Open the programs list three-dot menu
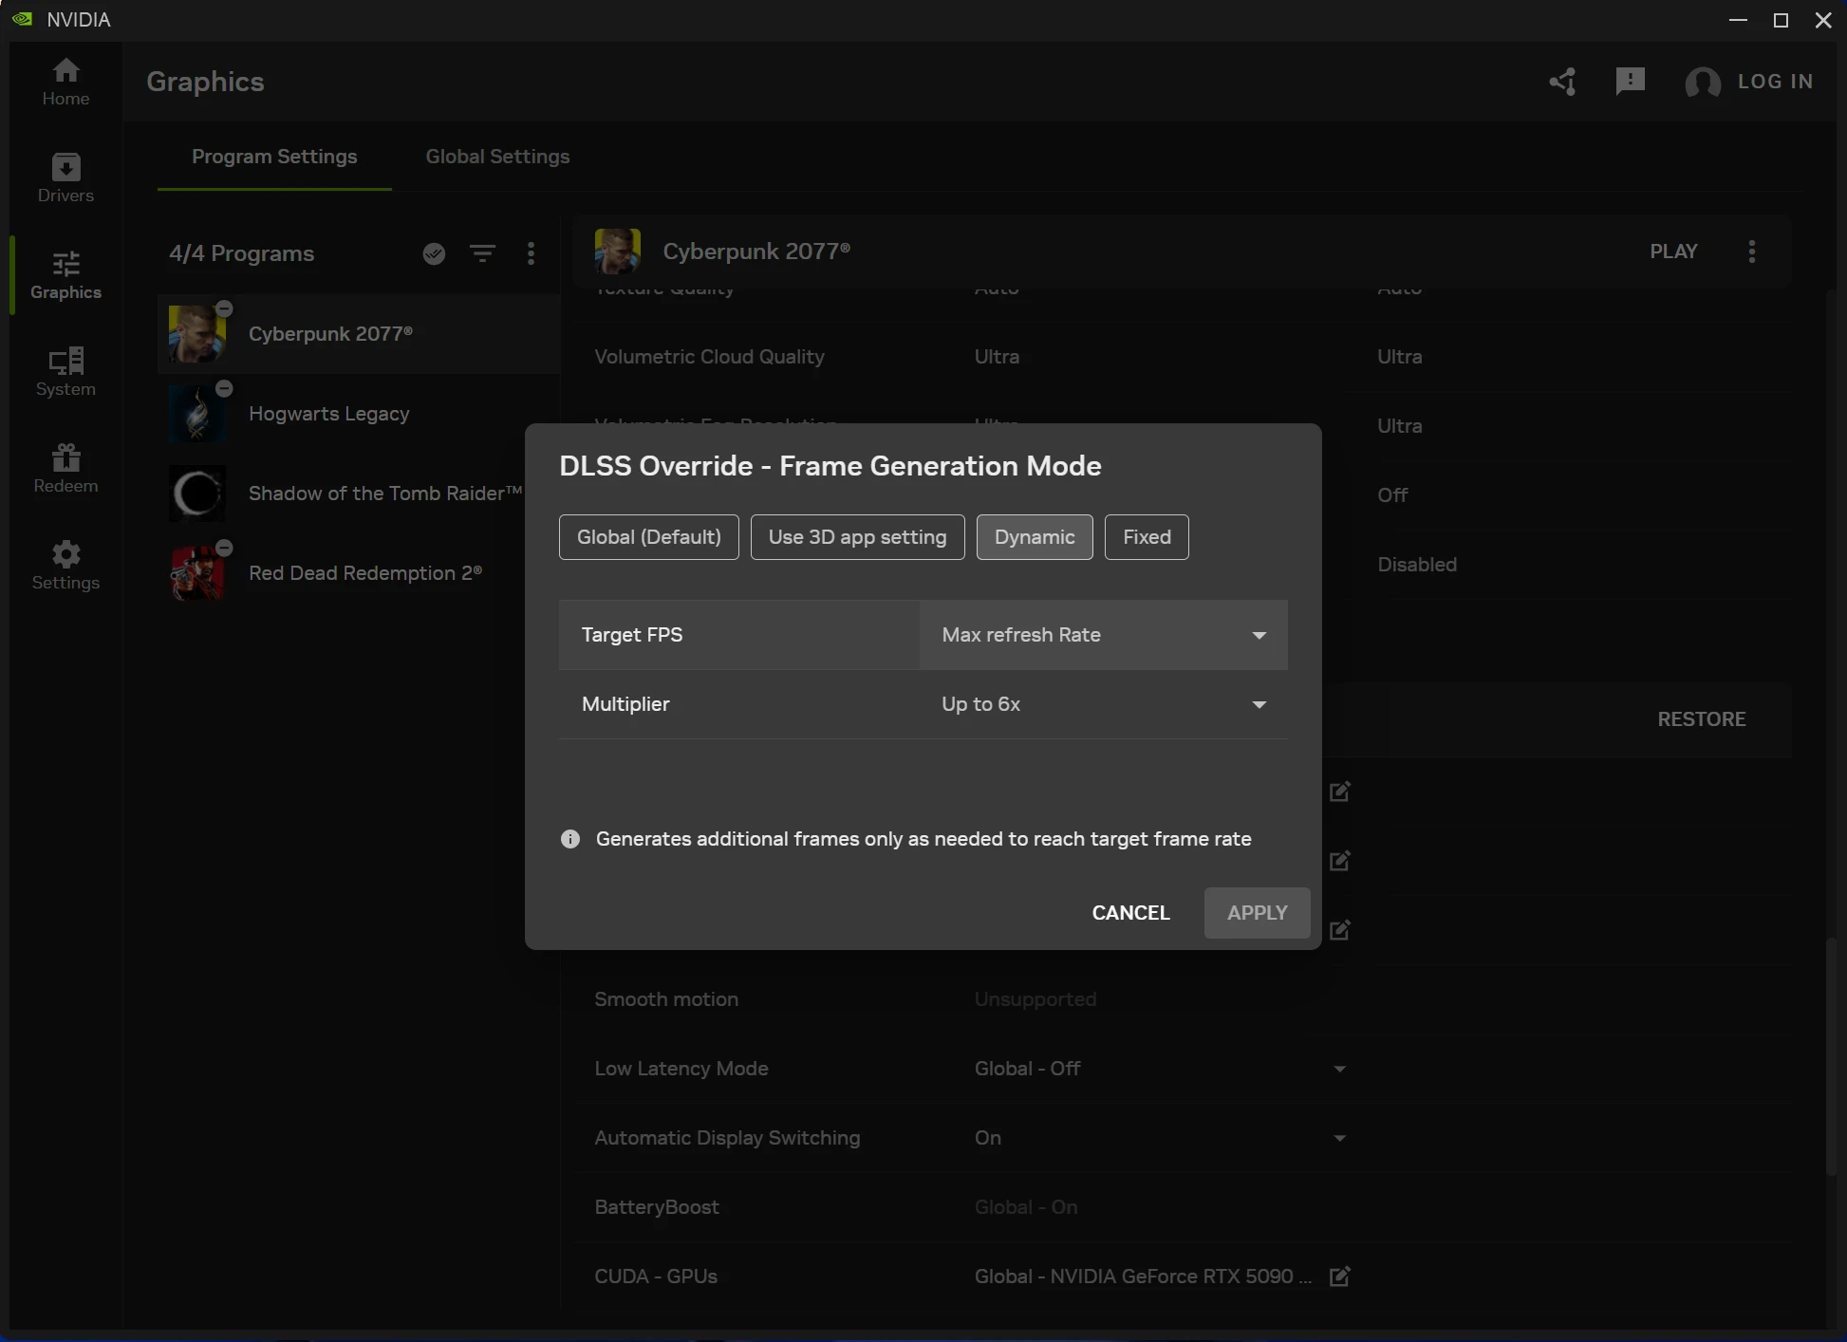This screenshot has height=1342, width=1847. click(531, 253)
